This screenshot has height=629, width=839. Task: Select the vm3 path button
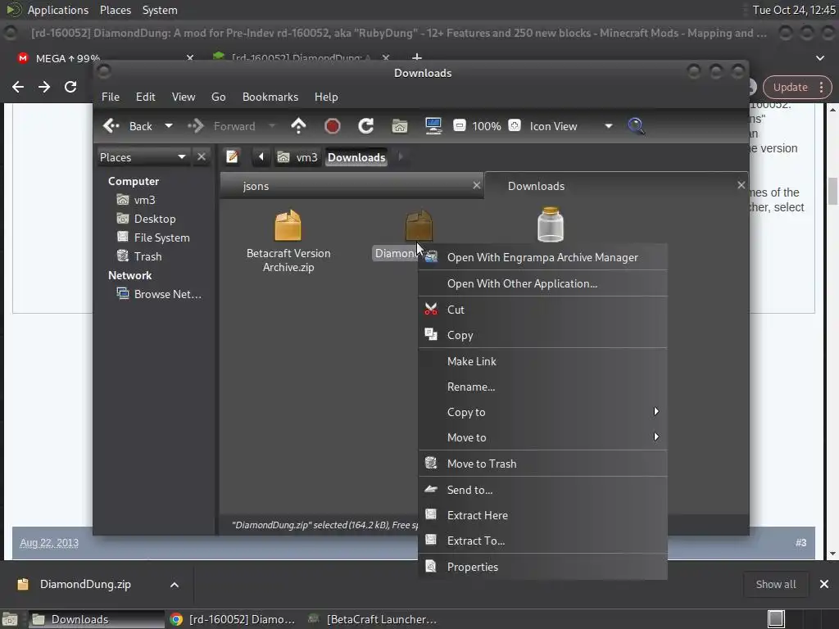pyautogui.click(x=298, y=157)
